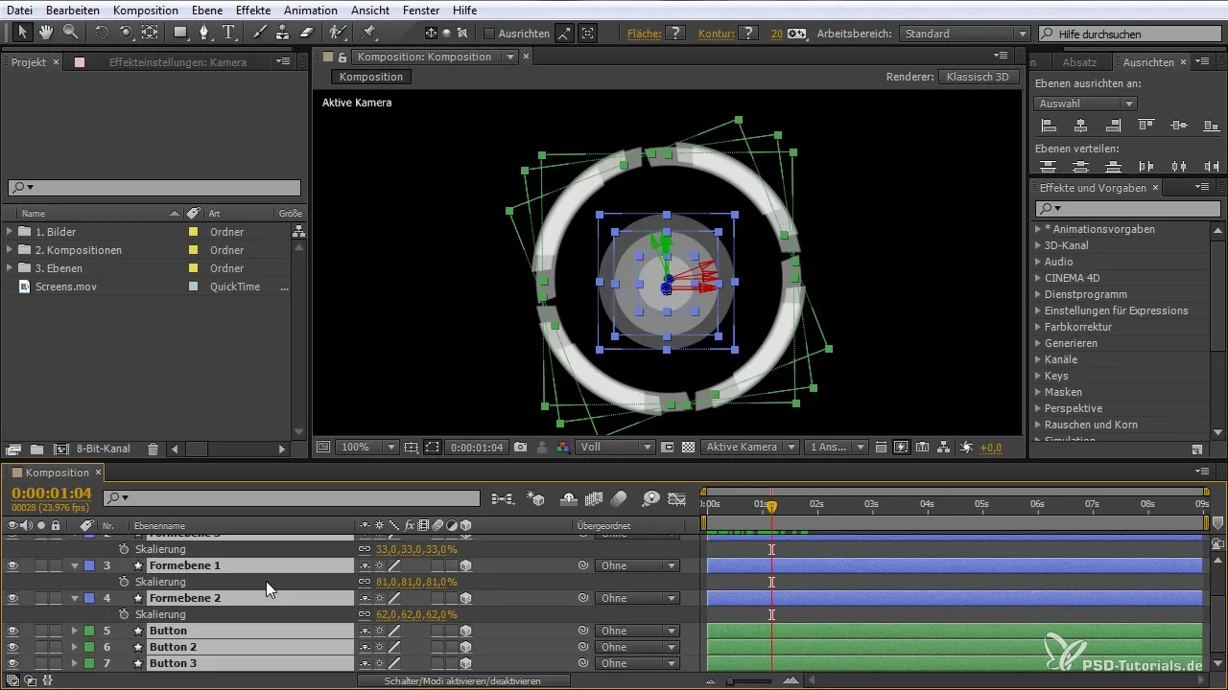This screenshot has width=1228, height=690.
Task: Open the Effekte menu
Action: click(253, 10)
